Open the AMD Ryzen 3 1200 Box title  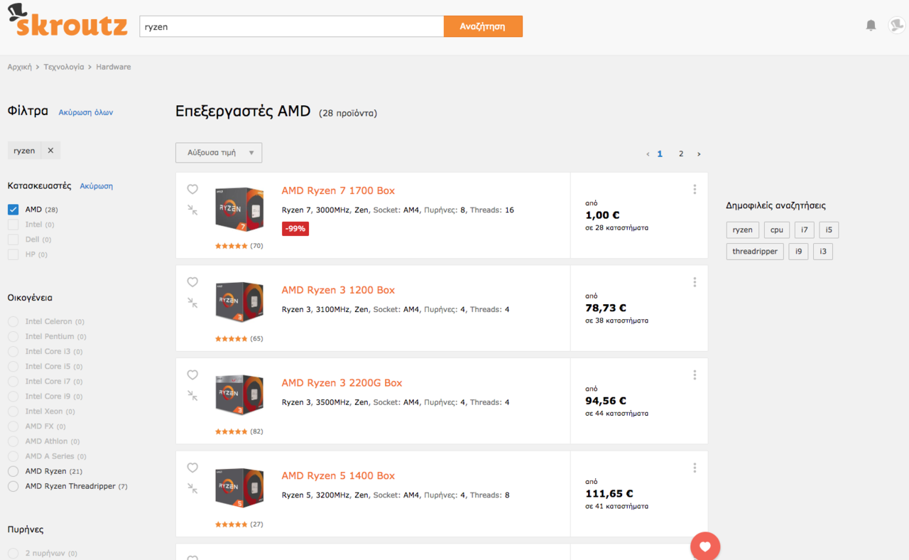(338, 290)
